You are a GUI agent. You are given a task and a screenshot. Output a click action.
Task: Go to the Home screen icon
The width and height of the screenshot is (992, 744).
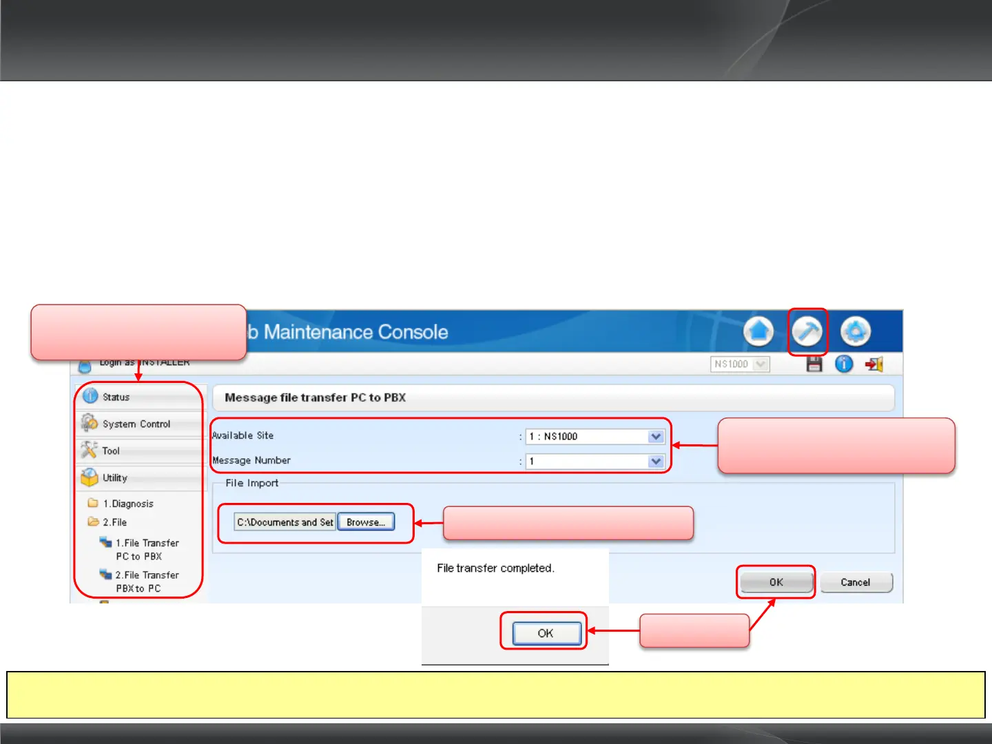click(x=758, y=331)
